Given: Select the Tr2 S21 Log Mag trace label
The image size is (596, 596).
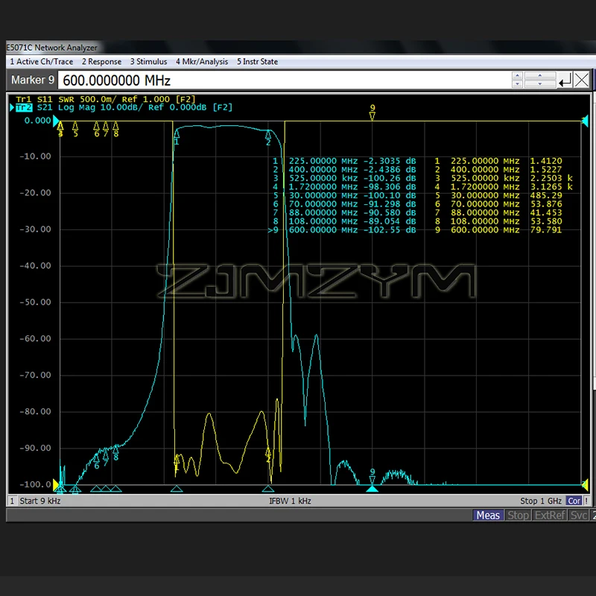Looking at the screenshot, I should (x=124, y=107).
